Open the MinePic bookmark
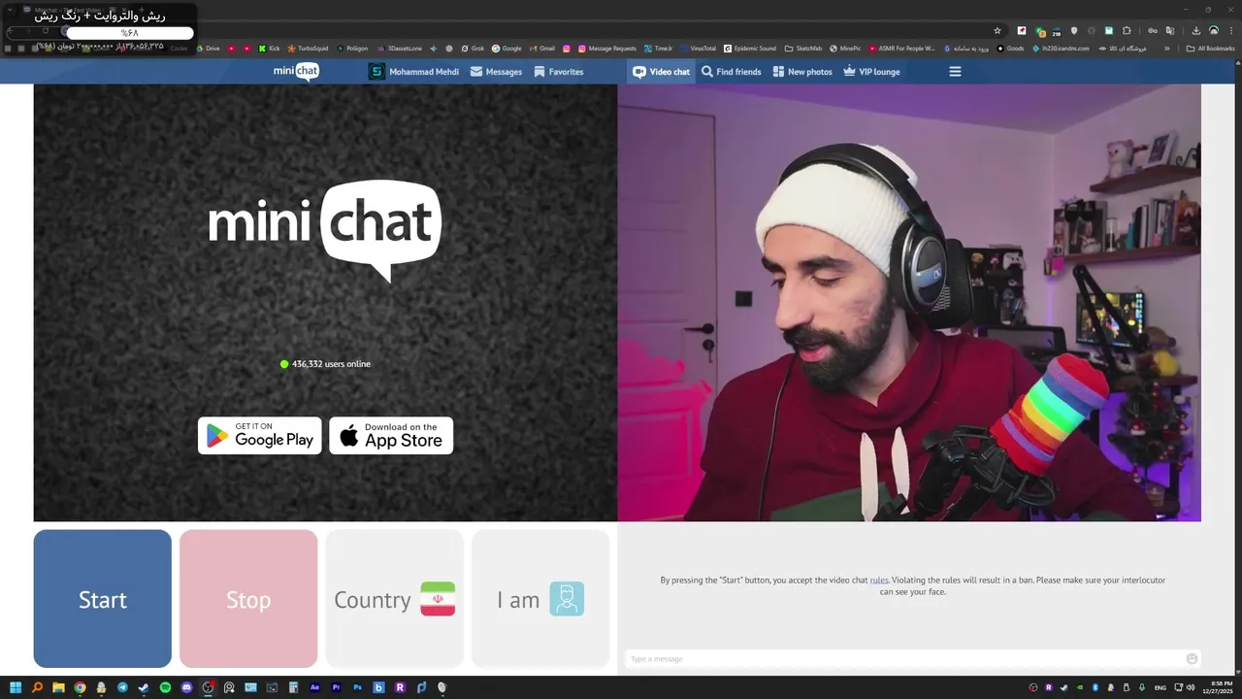1242x699 pixels. 845,49
